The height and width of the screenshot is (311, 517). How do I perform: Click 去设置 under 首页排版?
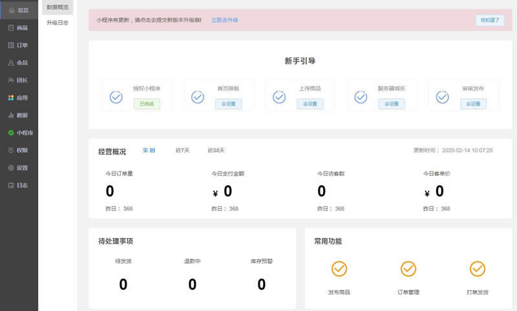[x=228, y=103]
